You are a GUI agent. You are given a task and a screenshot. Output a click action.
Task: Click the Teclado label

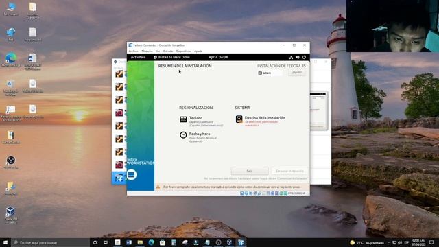[195, 118]
